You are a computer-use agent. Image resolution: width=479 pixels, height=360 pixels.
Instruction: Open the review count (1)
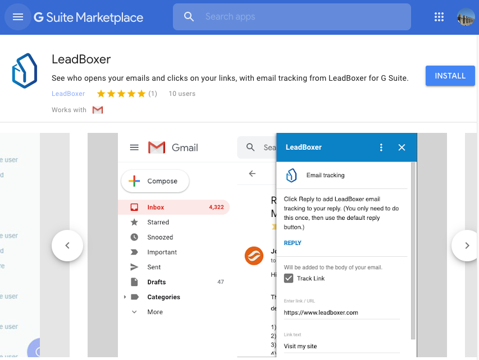coord(153,94)
